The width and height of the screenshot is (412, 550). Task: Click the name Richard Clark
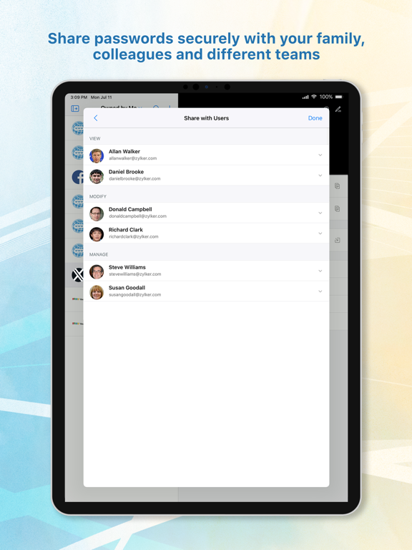(126, 230)
